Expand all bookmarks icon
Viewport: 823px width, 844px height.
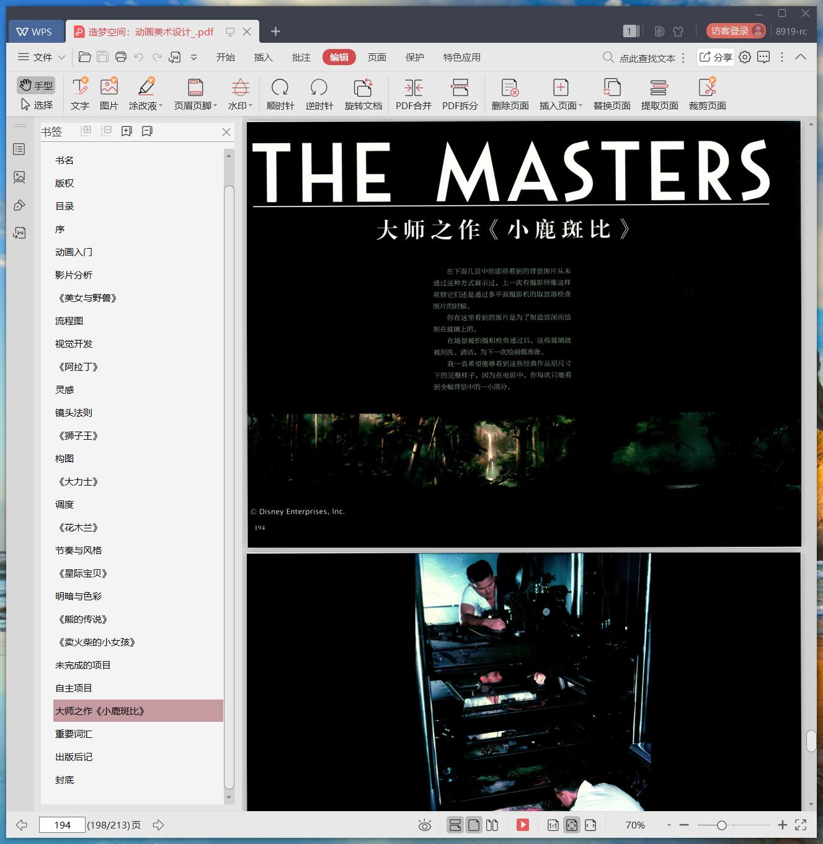click(x=86, y=131)
